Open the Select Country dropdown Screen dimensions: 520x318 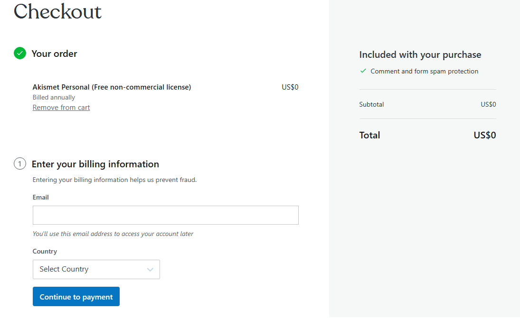(96, 269)
